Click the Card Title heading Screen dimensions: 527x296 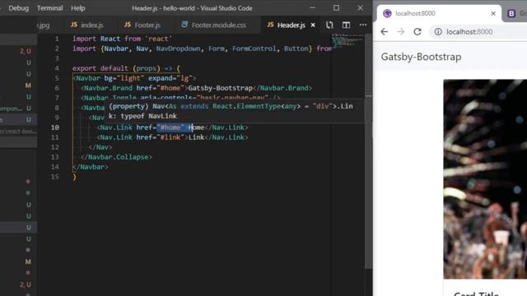[x=476, y=294]
